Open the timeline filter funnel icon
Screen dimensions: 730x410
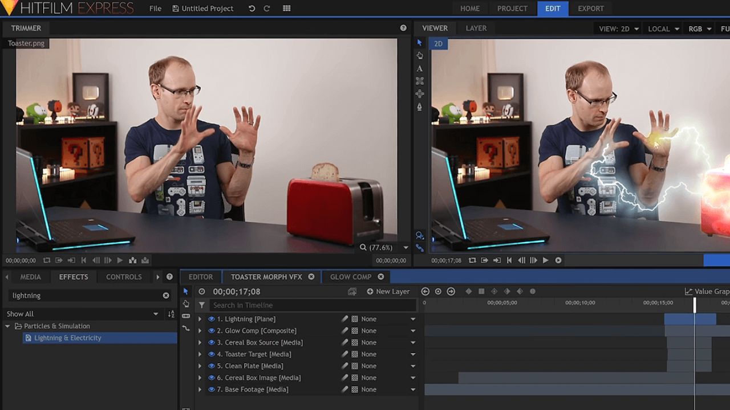click(x=202, y=305)
